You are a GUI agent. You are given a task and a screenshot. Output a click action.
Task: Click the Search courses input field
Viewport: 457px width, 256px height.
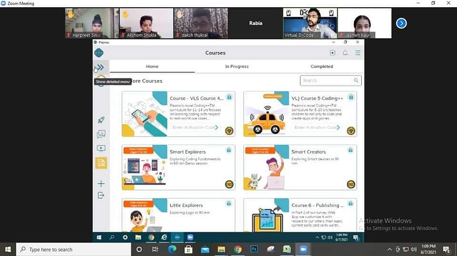point(330,80)
